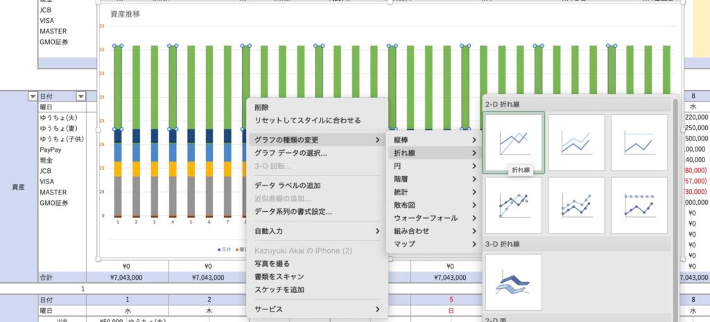Choose リセットしてスタイルに合わせる option

point(307,120)
